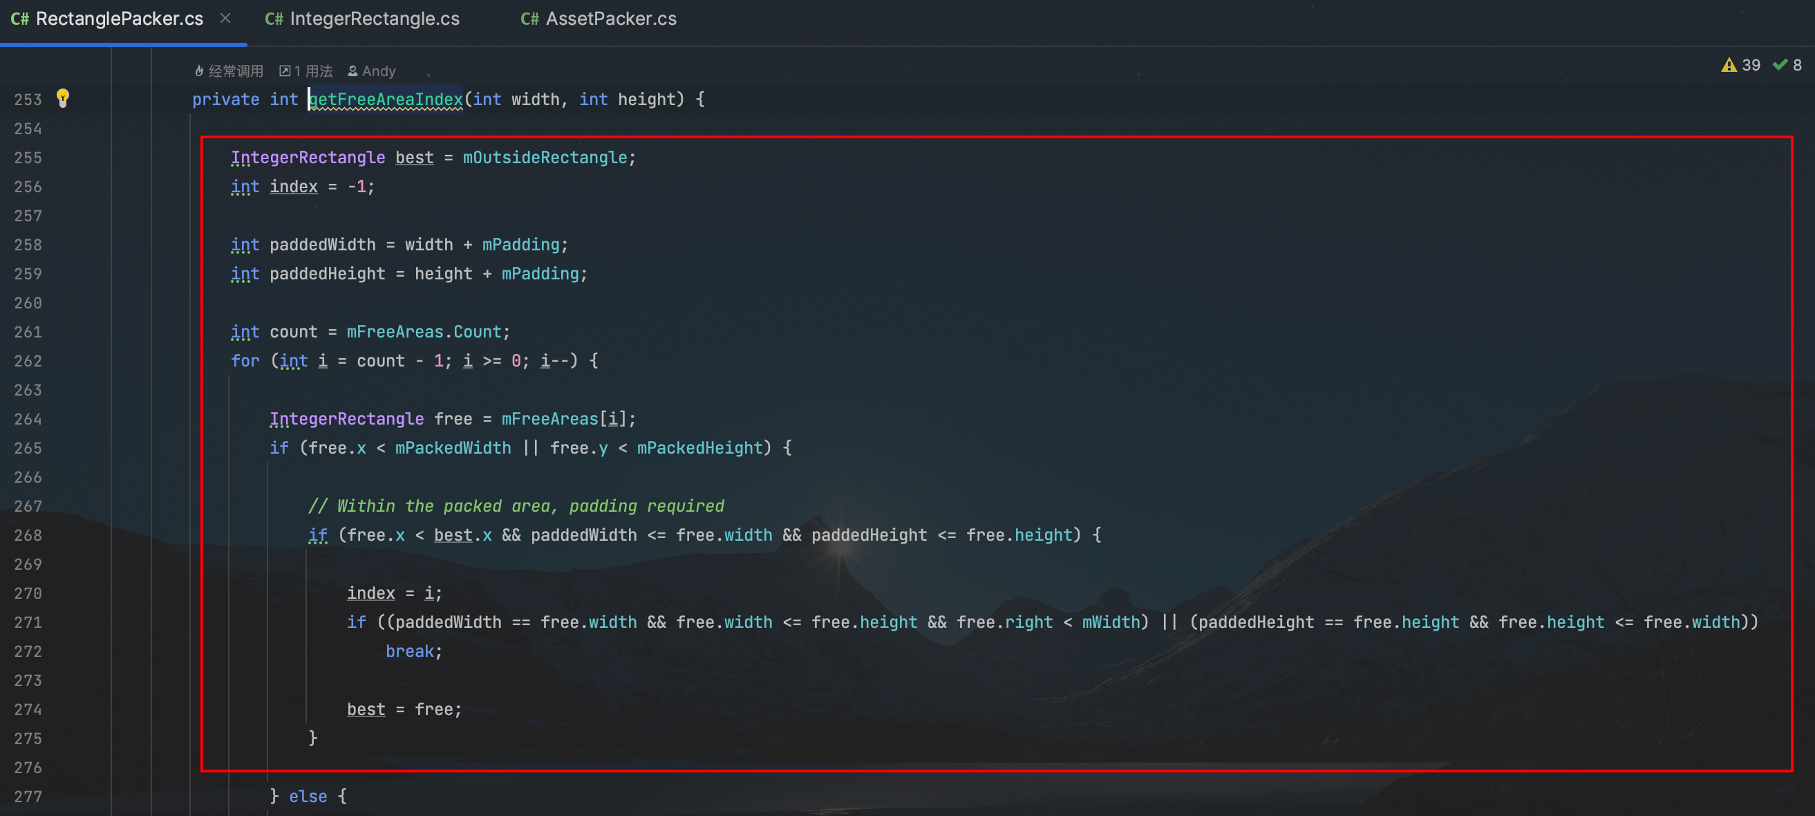The image size is (1815, 816).
Task: Click the 'for' keyword on line 262
Action: pyautogui.click(x=245, y=361)
